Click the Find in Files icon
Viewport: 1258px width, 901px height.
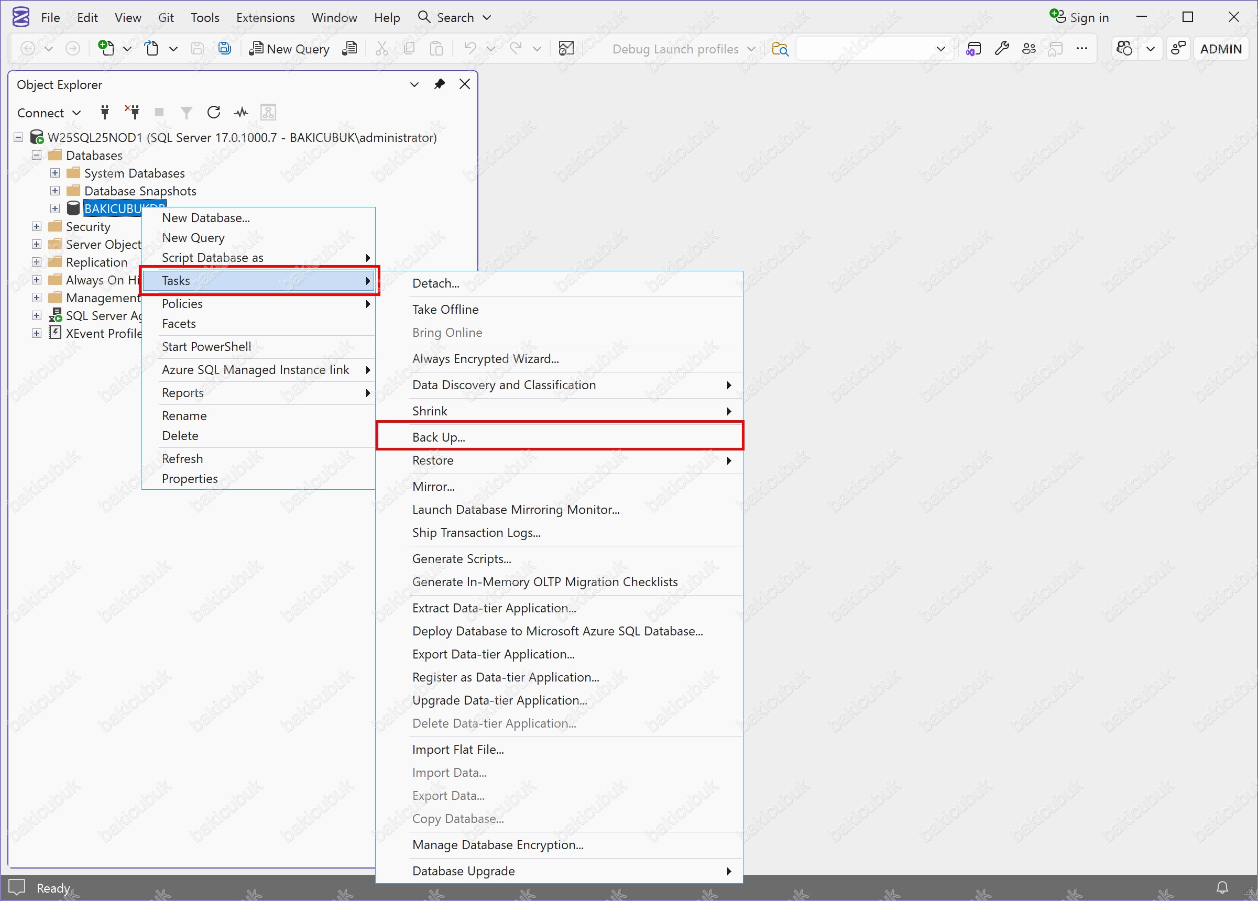780,49
